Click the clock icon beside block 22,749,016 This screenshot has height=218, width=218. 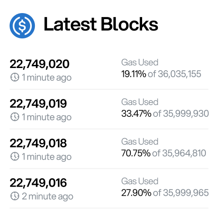(15, 196)
